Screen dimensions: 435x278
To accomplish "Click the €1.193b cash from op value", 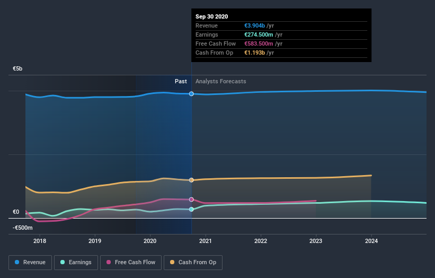I will [x=254, y=53].
